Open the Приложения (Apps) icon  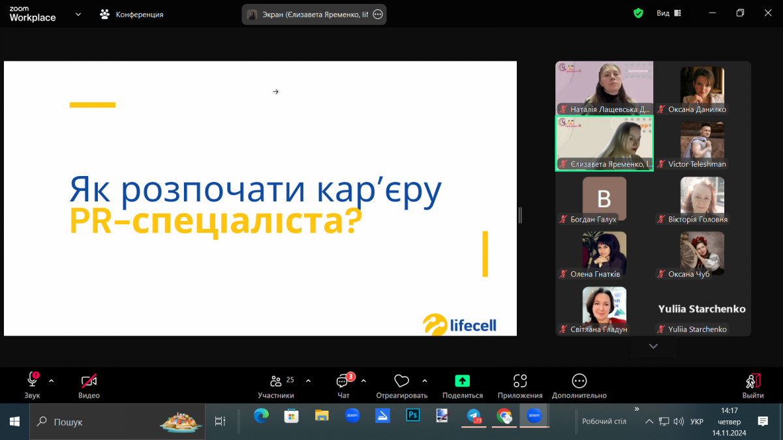(519, 381)
